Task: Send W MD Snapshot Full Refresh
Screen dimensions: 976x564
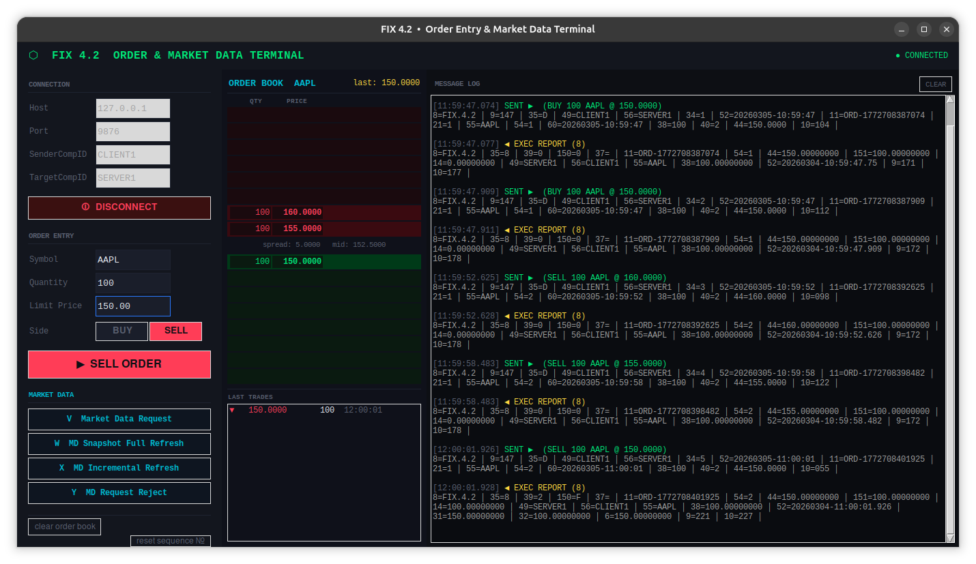Action: 119,444
